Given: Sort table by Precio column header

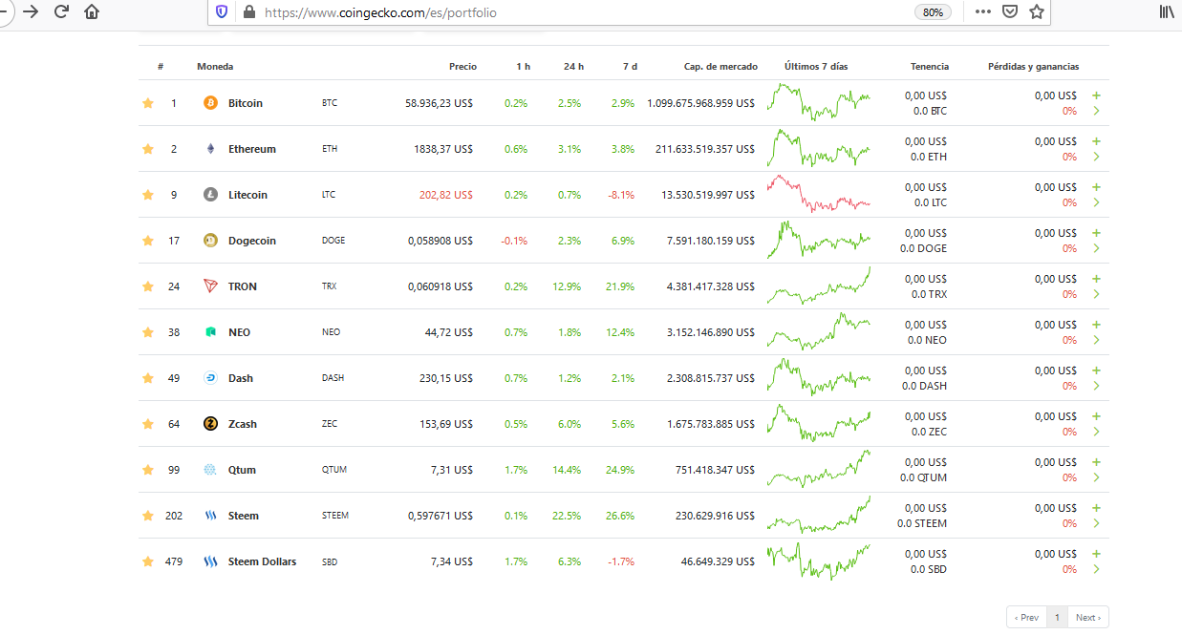Looking at the screenshot, I should click(462, 67).
